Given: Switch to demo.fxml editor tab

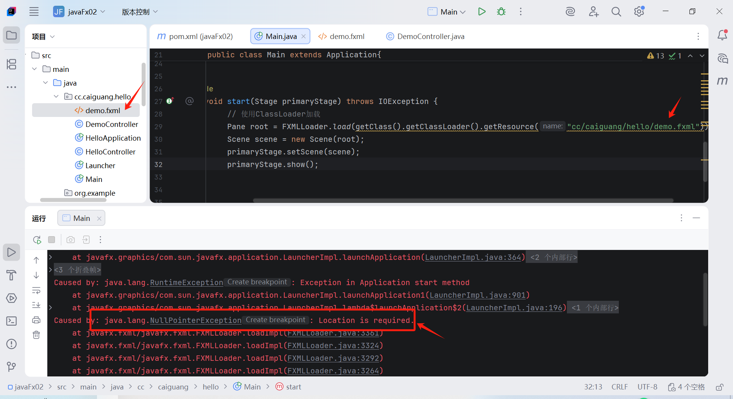Looking at the screenshot, I should [x=341, y=36].
